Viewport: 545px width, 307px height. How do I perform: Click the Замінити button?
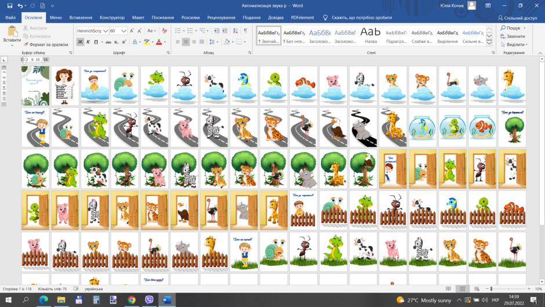[513, 36]
